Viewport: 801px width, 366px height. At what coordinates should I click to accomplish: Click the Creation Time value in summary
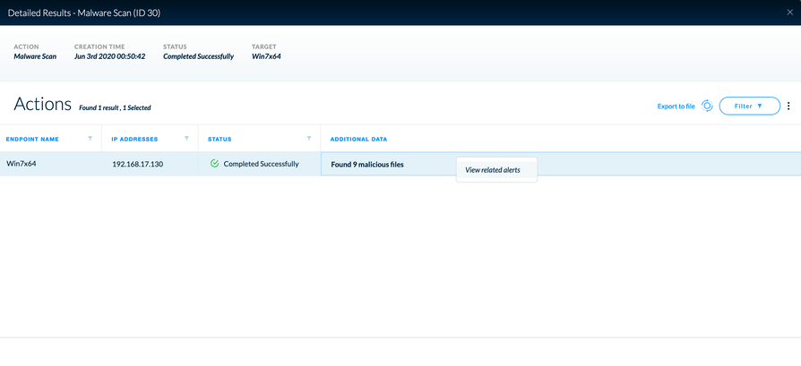(109, 56)
